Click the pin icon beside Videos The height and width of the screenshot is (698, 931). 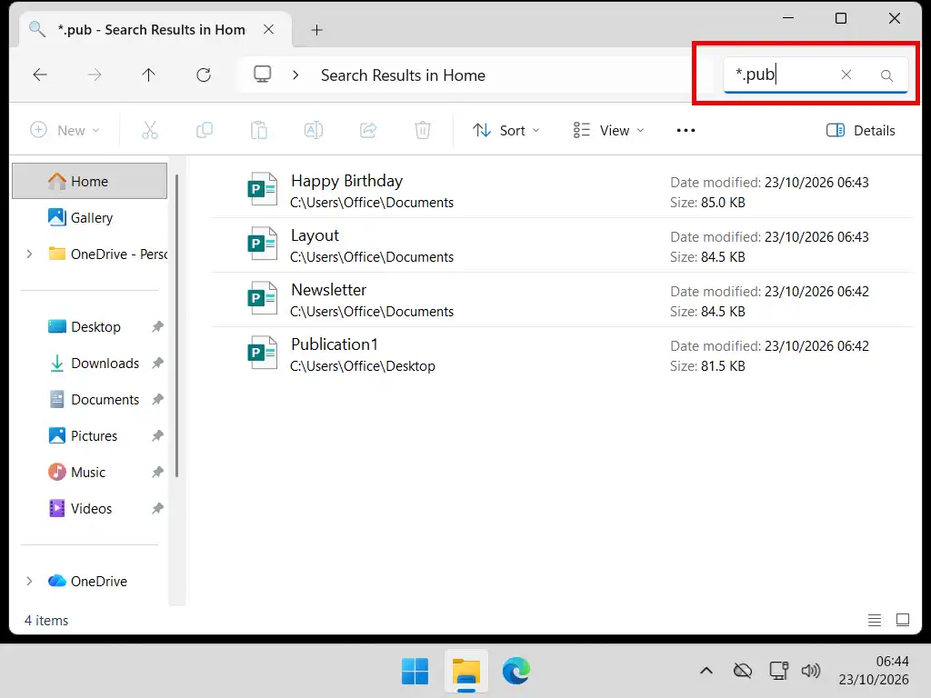pos(157,509)
